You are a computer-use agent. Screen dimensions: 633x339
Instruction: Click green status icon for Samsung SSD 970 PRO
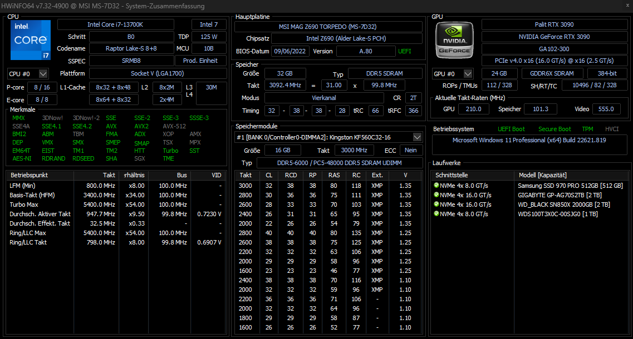[436, 186]
